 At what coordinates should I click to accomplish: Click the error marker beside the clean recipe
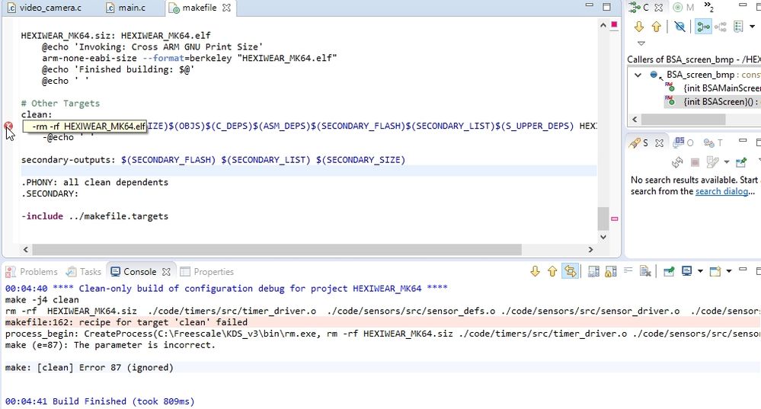8,126
